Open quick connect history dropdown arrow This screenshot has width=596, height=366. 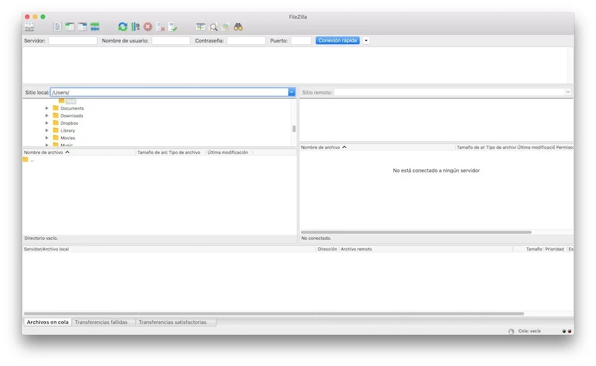[366, 41]
